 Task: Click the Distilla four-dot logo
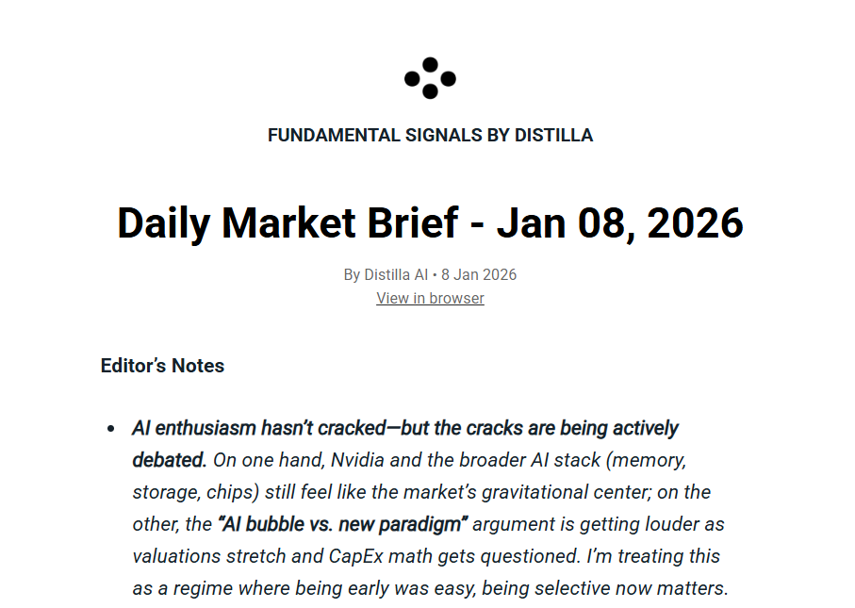tap(430, 78)
